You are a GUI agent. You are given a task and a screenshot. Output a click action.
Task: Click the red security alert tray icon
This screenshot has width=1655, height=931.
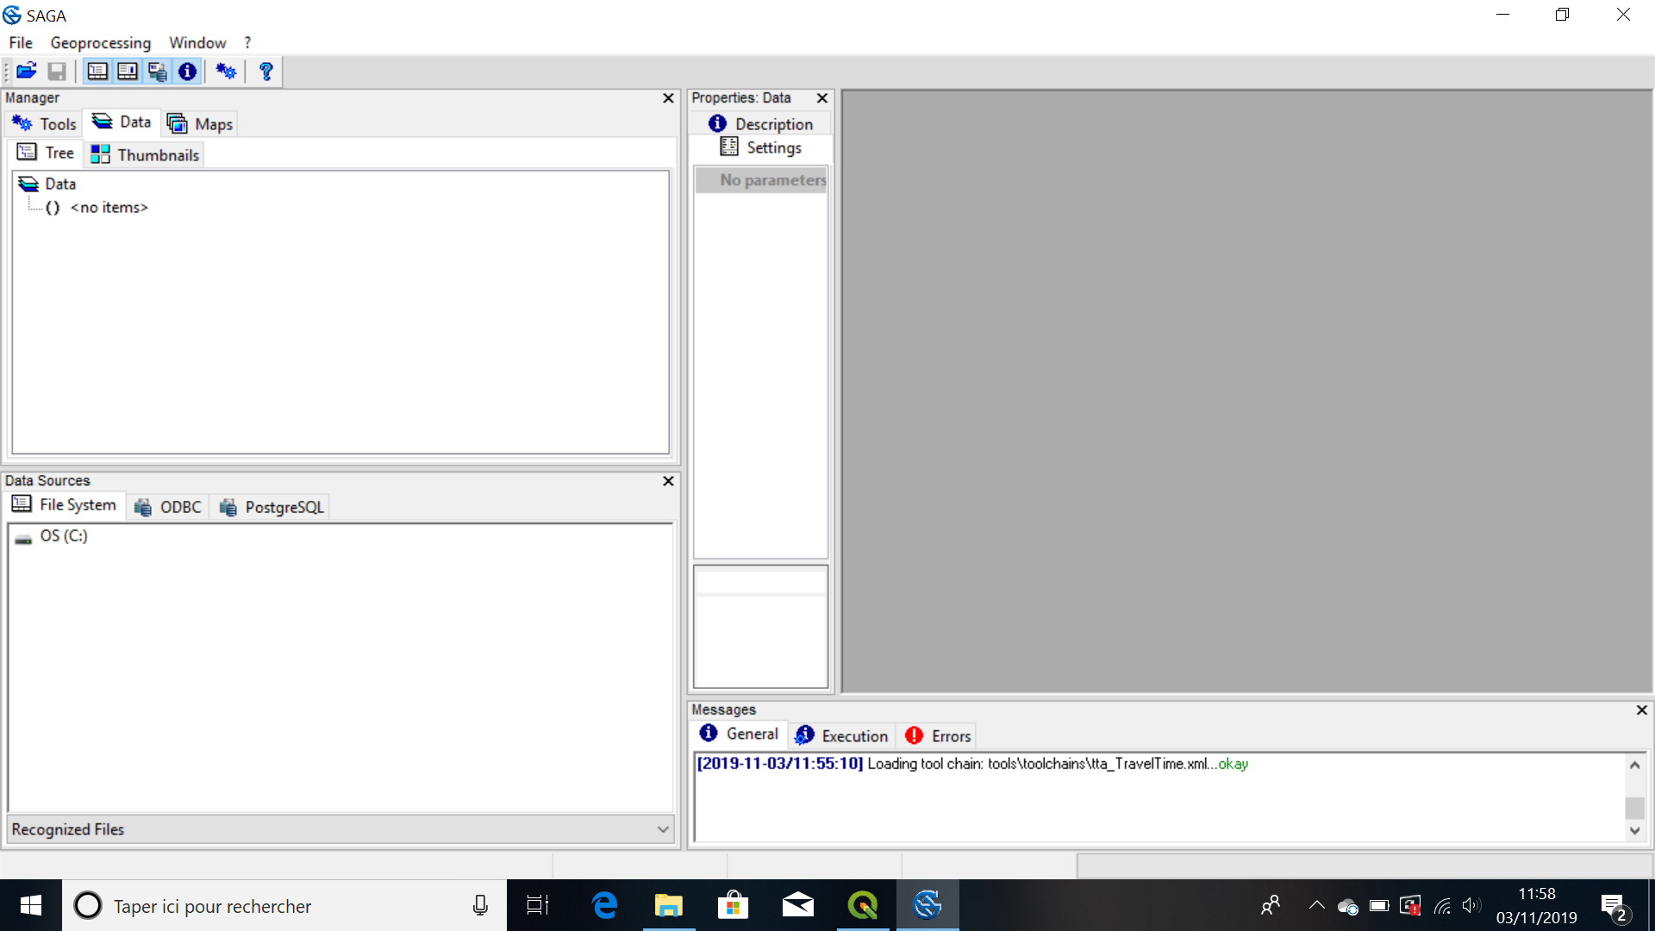(x=1410, y=905)
